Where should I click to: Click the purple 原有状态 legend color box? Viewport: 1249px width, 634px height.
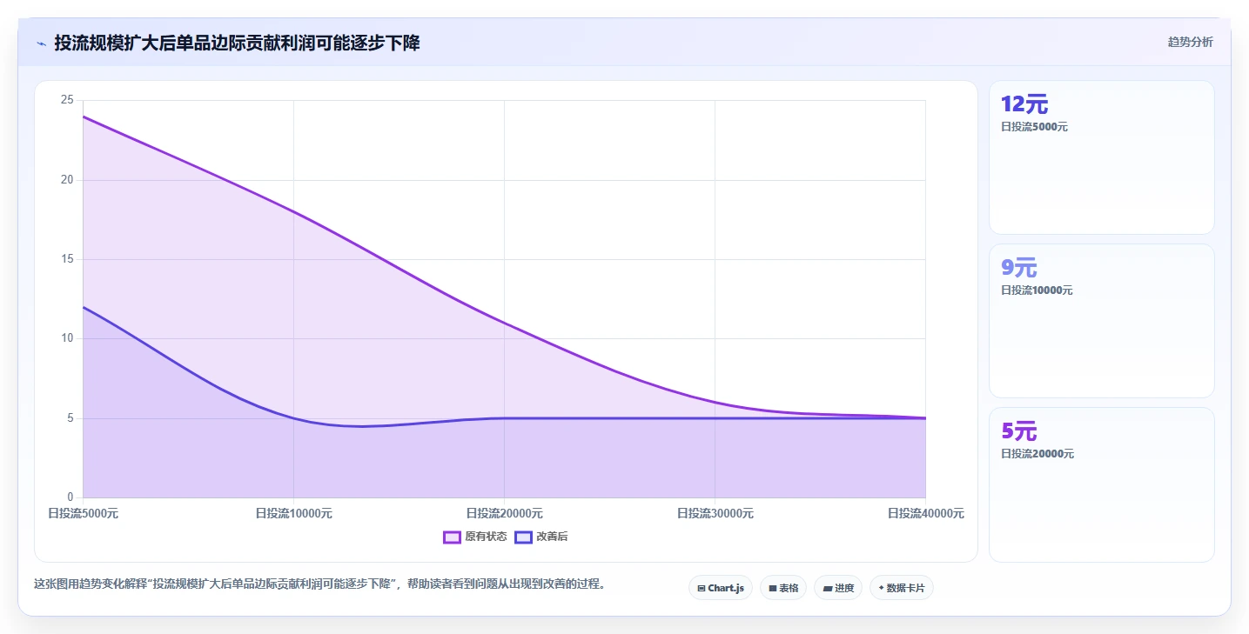point(452,537)
